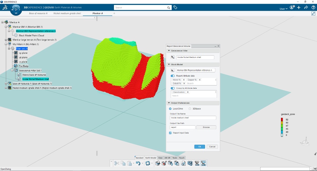Image resolution: width=317 pixels, height=171 pixels.
Task: Open the Standard action bar tab
Action: coord(139,158)
